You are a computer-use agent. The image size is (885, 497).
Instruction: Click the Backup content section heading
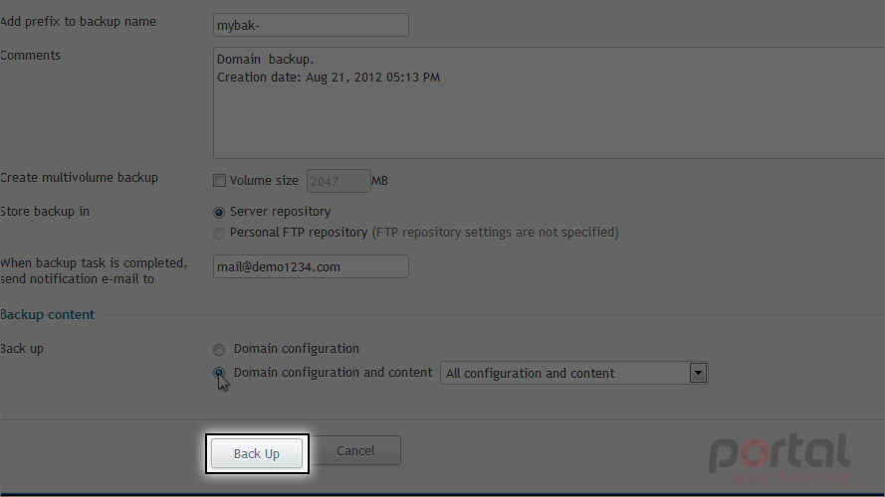48,314
